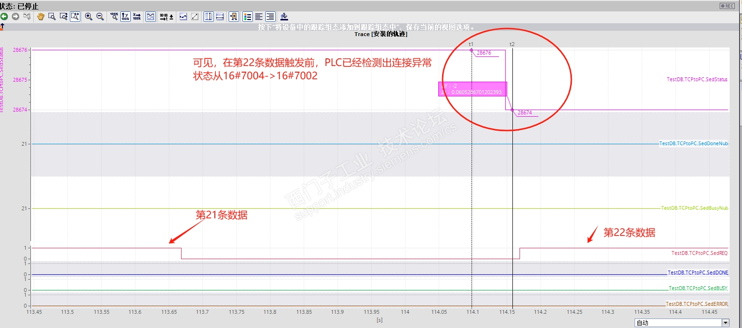
Task: Select the zoom selection tool
Action: pos(52,16)
